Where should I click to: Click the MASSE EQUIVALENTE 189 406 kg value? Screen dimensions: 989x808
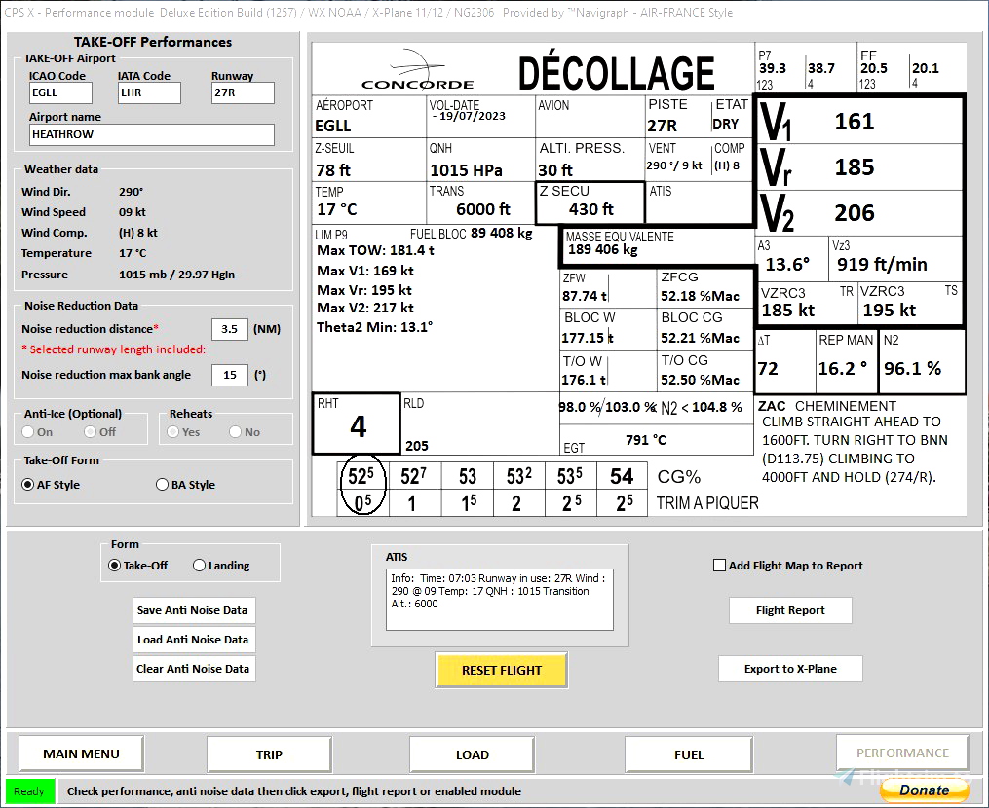tap(603, 249)
